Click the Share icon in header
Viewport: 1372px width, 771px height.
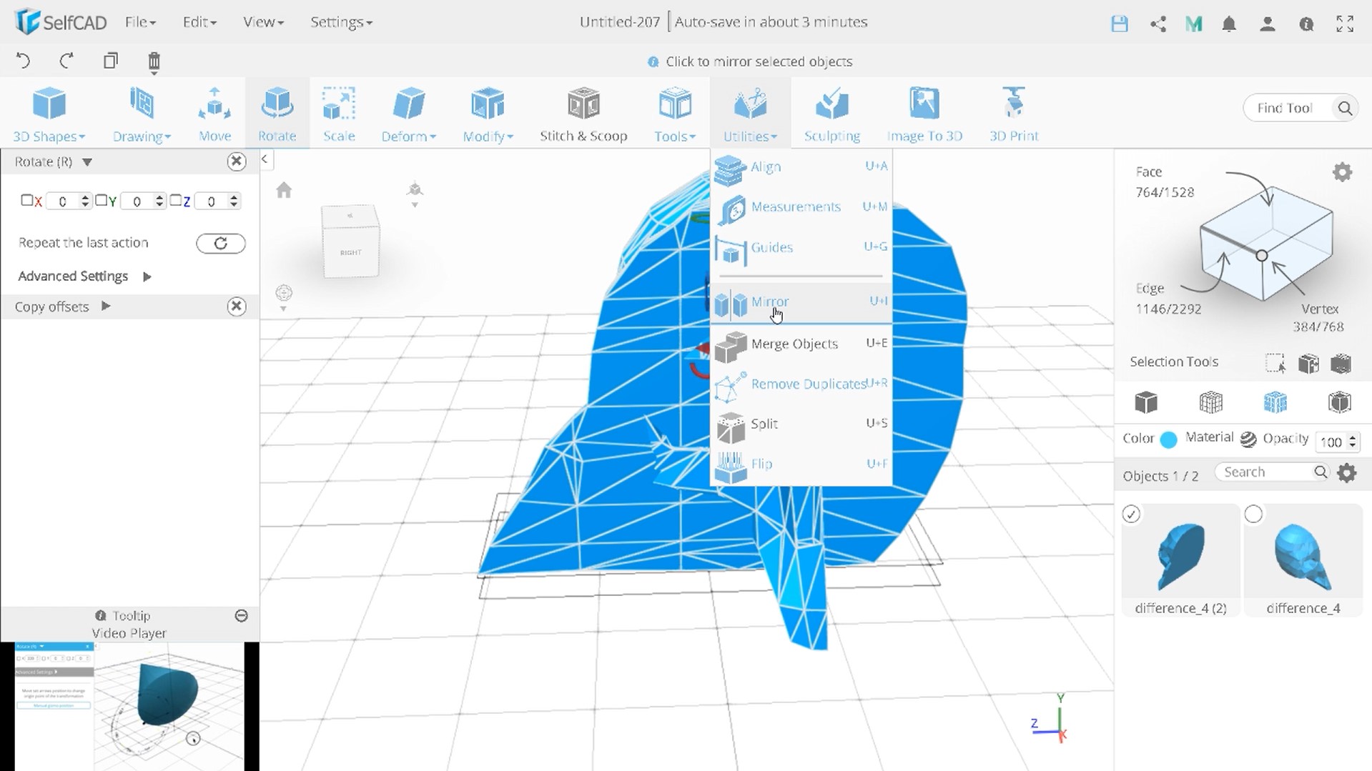(x=1158, y=24)
